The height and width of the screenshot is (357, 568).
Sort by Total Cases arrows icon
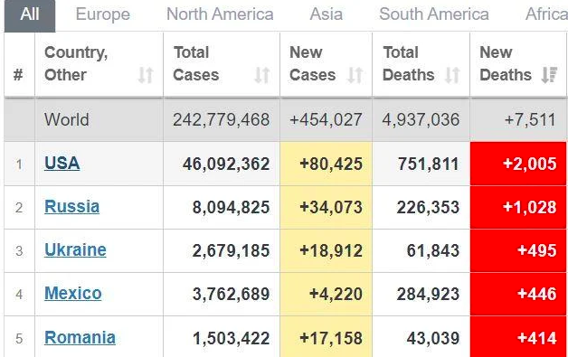pos(262,75)
